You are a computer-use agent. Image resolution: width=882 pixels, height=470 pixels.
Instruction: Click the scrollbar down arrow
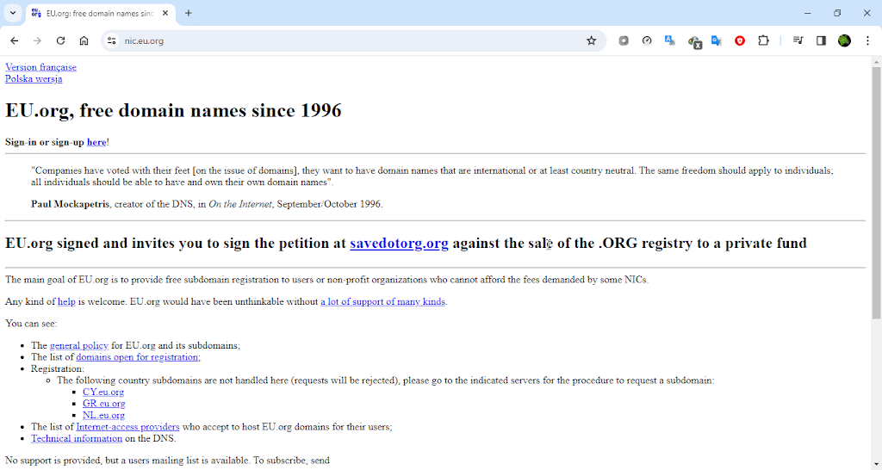[876, 466]
